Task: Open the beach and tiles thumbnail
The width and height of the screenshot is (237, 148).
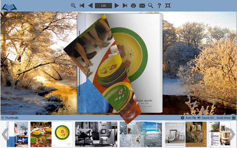Action: (141, 134)
